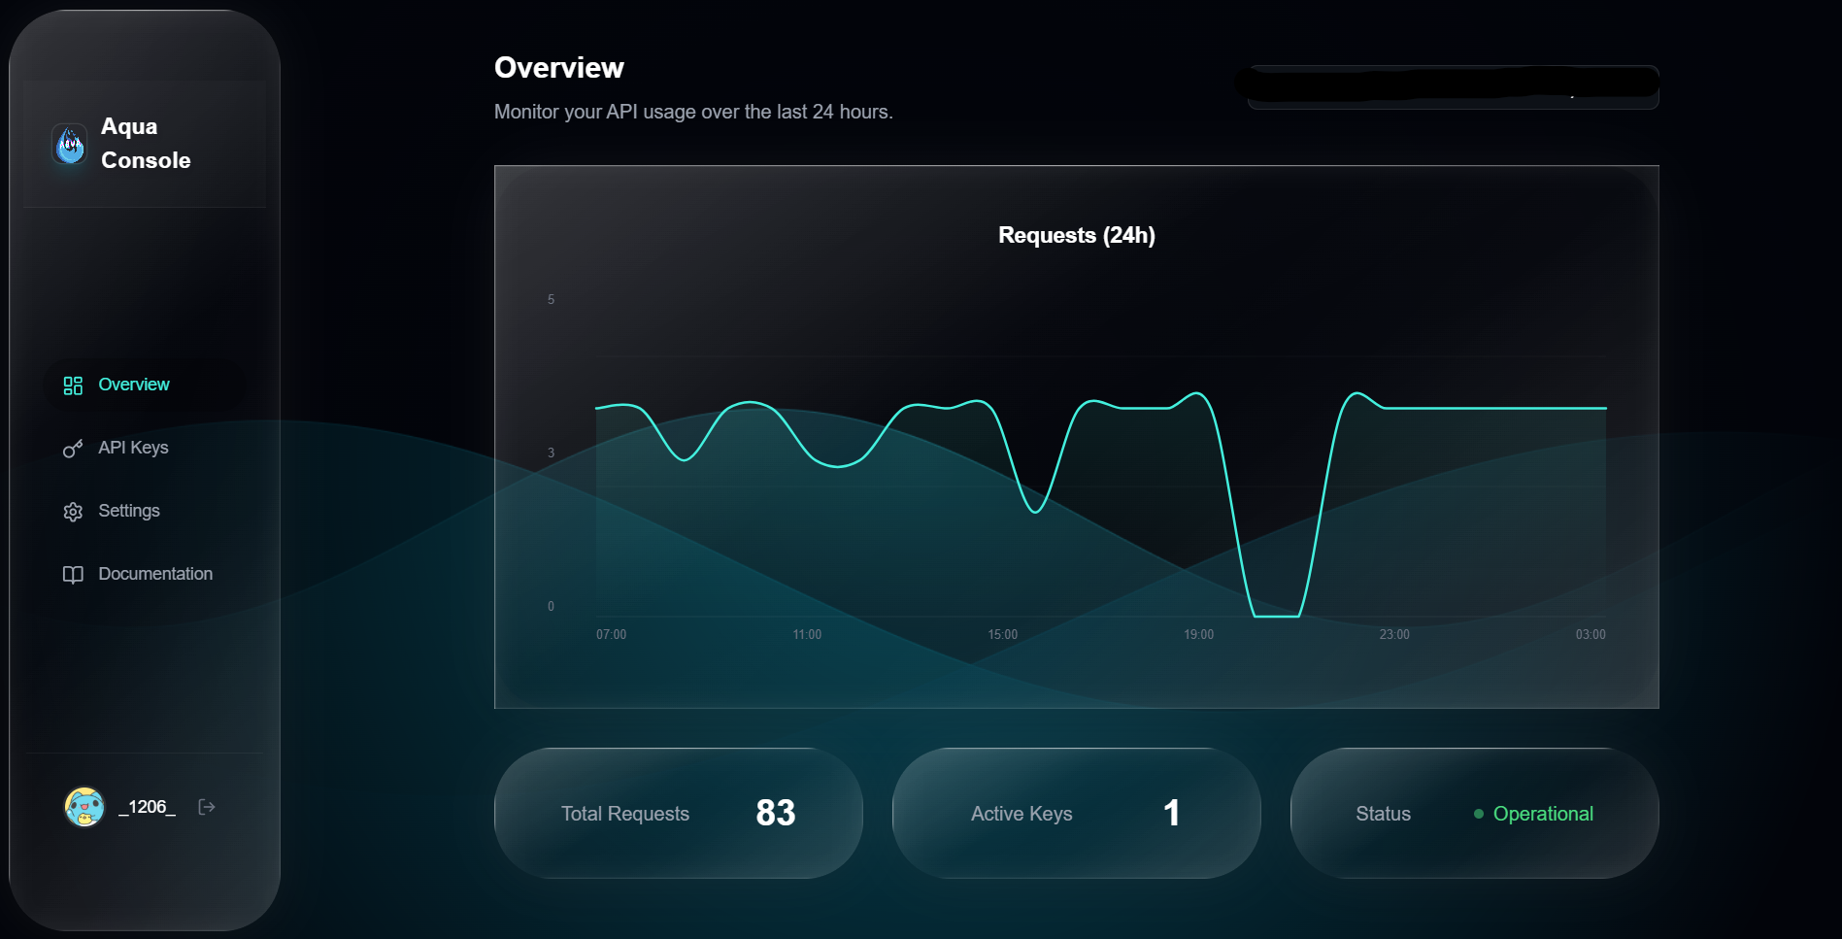1842x939 pixels.
Task: Click the key icon beside API Keys
Action: tap(73, 449)
